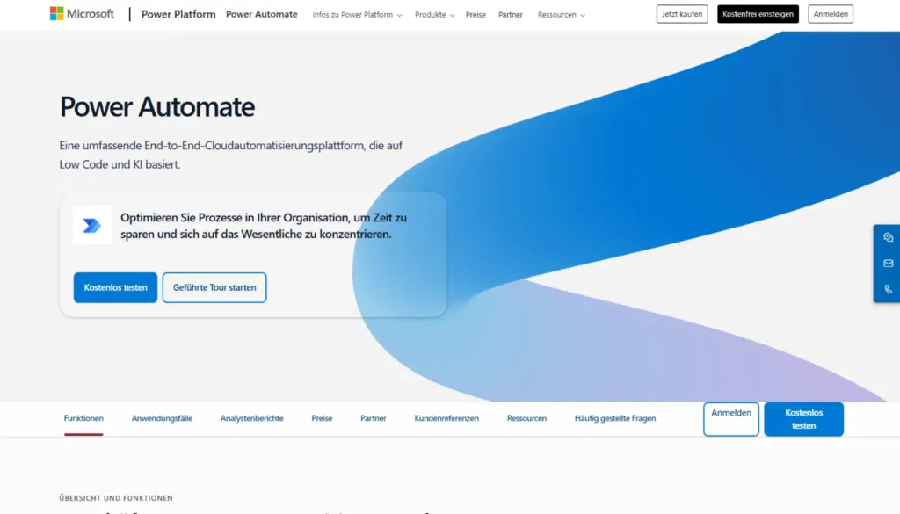Viewport: 900px width, 514px height.
Task: Click the 'Optimieren Sie Prozesse' text
Action: pyautogui.click(x=264, y=226)
